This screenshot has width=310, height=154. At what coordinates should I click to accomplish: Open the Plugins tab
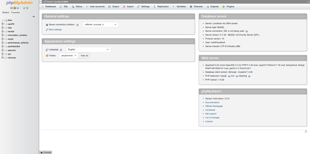[228, 6]
